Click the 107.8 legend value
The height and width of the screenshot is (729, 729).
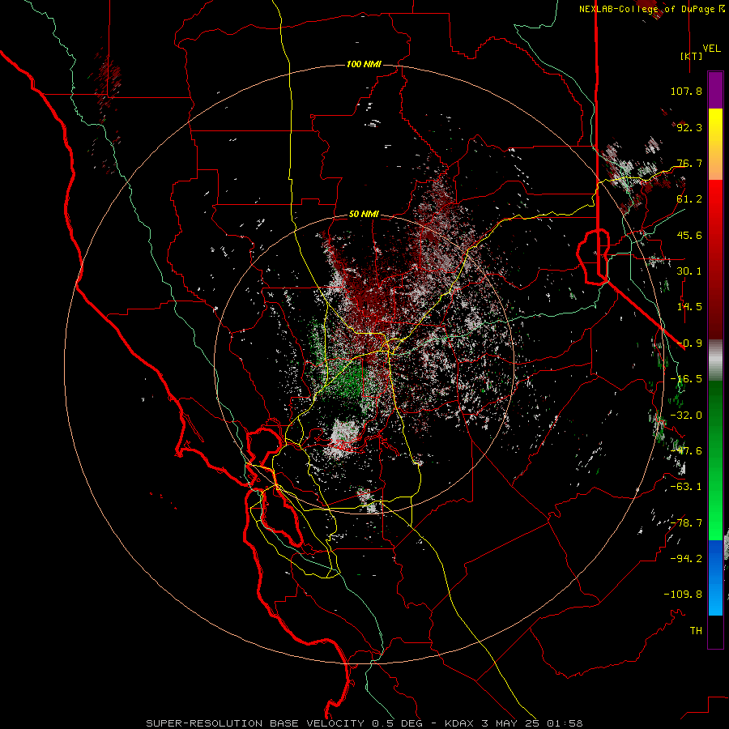pyautogui.click(x=686, y=91)
